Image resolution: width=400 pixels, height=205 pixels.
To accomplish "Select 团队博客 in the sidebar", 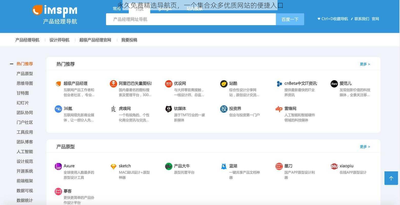I will tap(25, 142).
